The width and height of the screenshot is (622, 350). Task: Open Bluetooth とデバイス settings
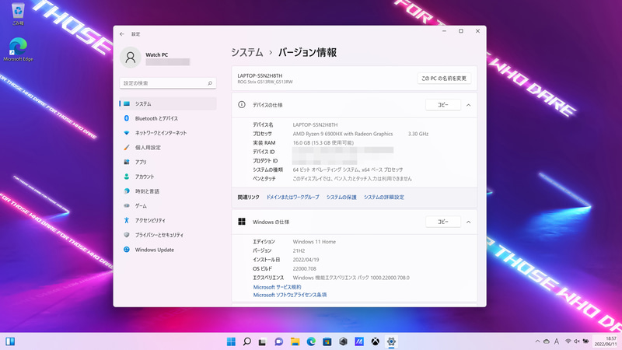tap(168, 118)
